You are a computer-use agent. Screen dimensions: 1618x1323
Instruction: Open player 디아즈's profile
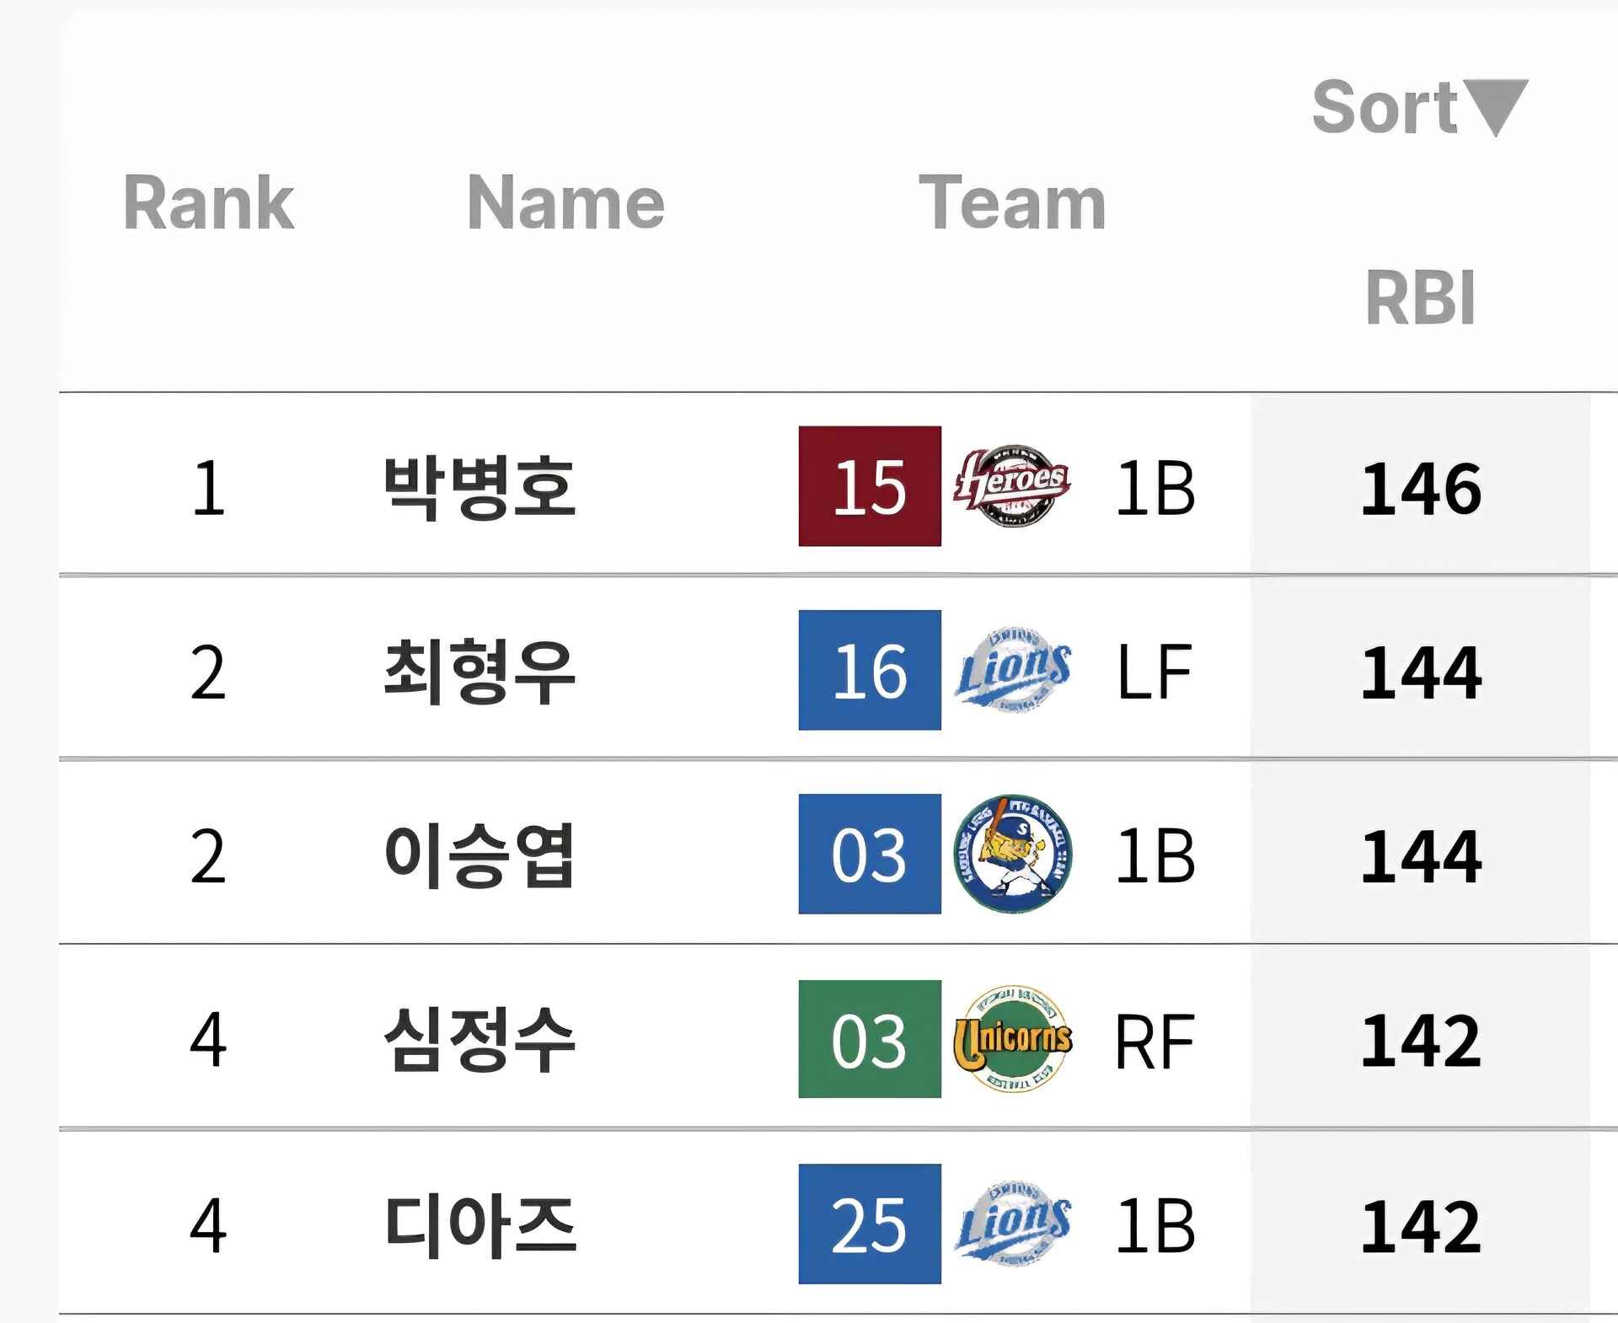tap(479, 1225)
